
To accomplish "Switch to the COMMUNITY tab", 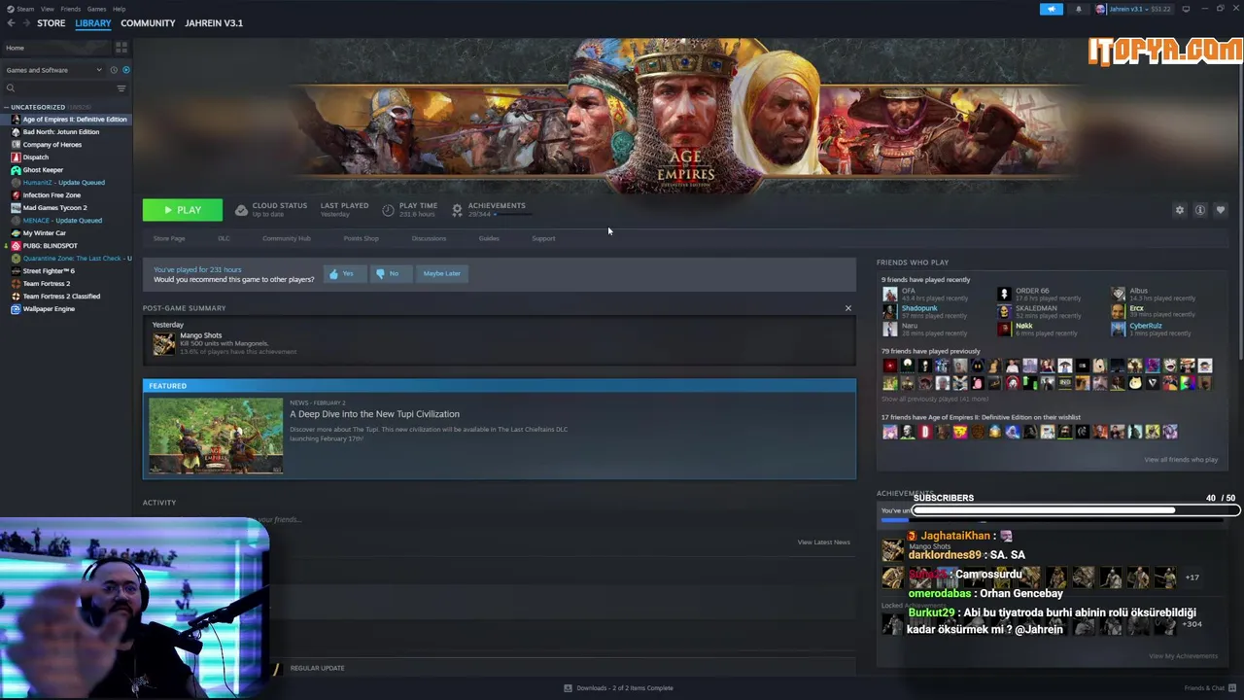I will pyautogui.click(x=148, y=23).
